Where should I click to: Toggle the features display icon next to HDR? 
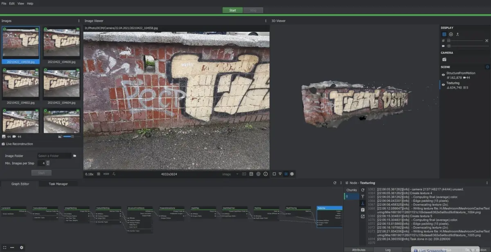coord(114,174)
